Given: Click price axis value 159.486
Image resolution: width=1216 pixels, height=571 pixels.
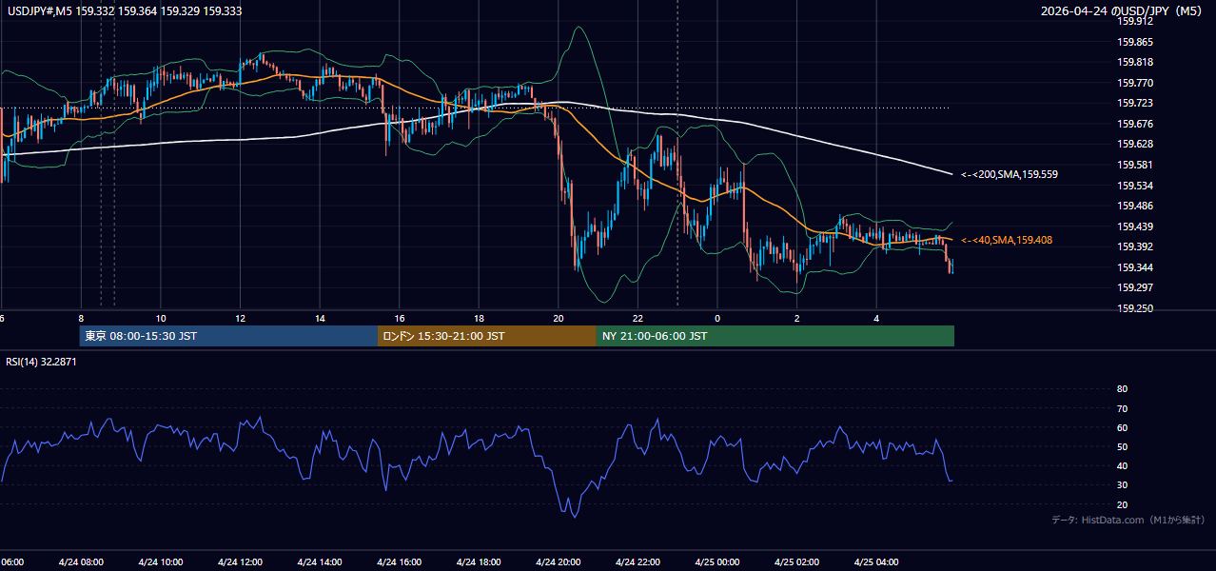Looking at the screenshot, I should tap(1135, 207).
